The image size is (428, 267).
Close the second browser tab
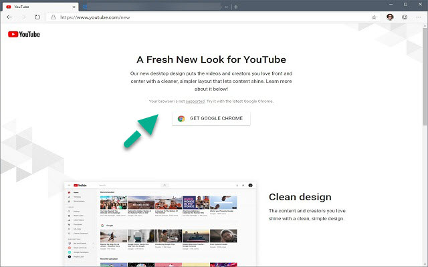pyautogui.click(x=225, y=6)
